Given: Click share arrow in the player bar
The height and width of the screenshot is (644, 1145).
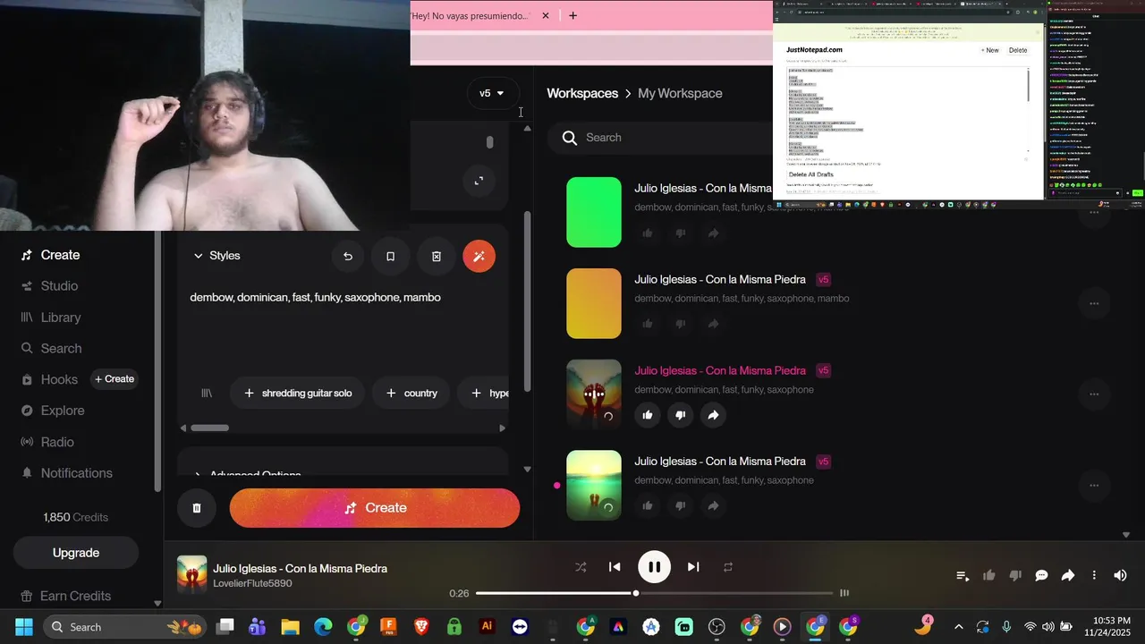Looking at the screenshot, I should [x=1068, y=576].
